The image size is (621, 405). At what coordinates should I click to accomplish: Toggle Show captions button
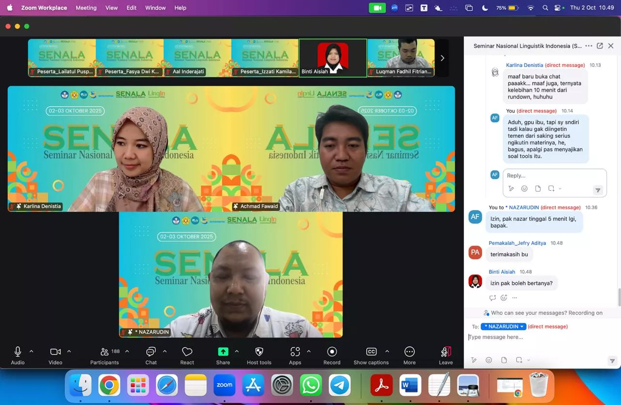(x=371, y=356)
